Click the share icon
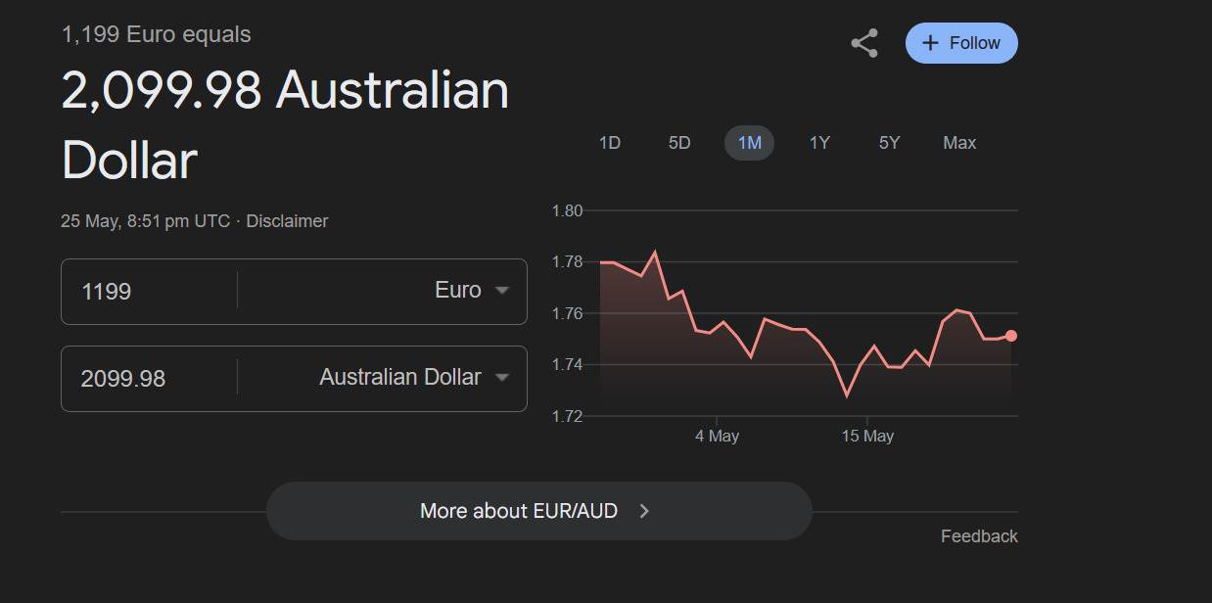 tap(863, 44)
